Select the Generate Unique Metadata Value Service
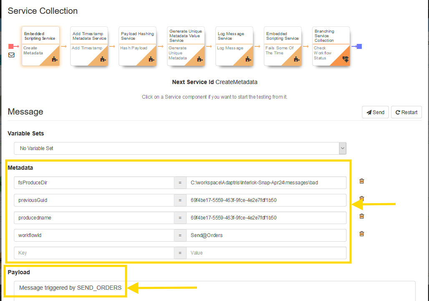This screenshot has height=301, width=429. coord(186,46)
